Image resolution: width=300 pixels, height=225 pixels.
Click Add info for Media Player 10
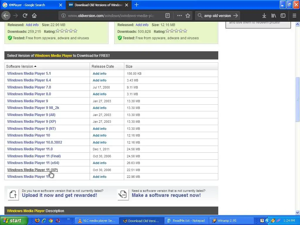point(100,135)
